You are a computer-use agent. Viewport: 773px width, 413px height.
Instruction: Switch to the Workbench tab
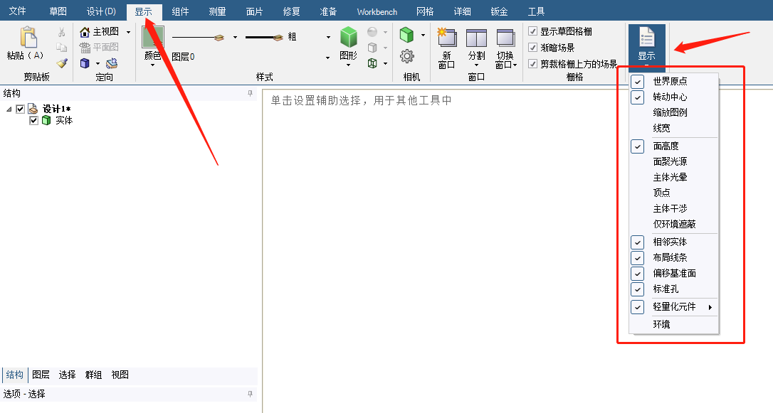tap(377, 11)
